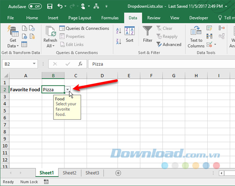The width and height of the screenshot is (235, 186).
Task: Sort A to Z ascending
Action: [x=118, y=31]
